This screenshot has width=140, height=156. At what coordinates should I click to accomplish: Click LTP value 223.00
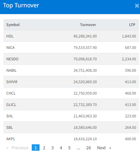[x=130, y=116]
